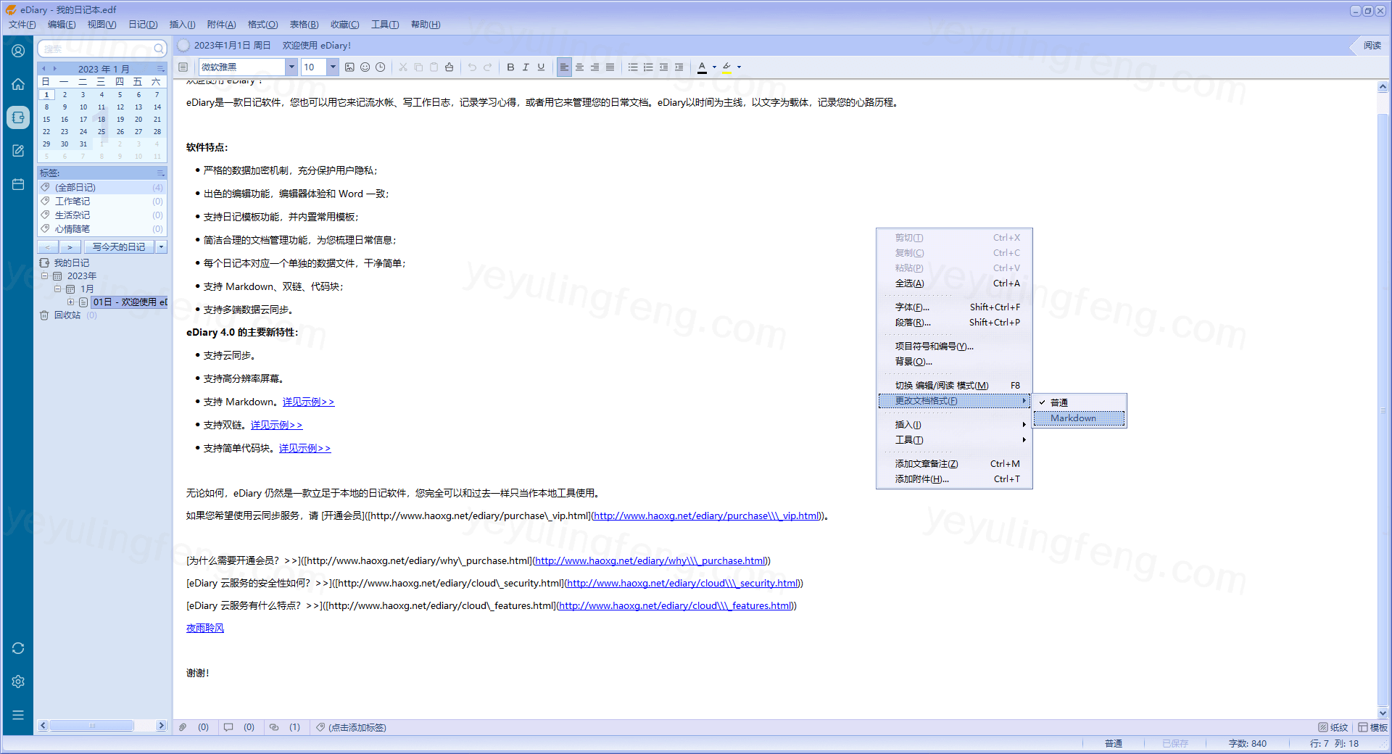Open settings gear in left sidebar

[18, 681]
